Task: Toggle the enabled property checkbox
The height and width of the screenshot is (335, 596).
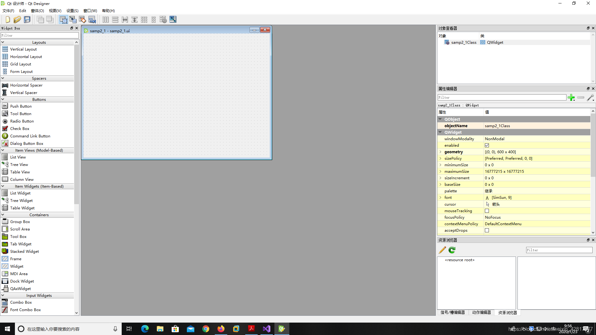Action: tap(487, 145)
